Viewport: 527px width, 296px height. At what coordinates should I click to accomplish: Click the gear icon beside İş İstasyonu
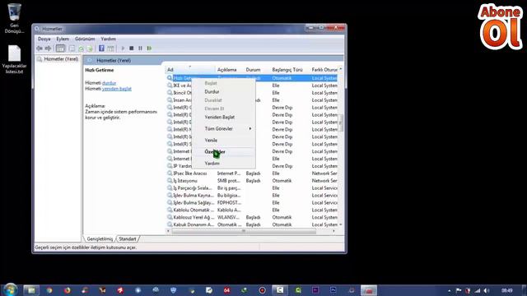tap(170, 181)
